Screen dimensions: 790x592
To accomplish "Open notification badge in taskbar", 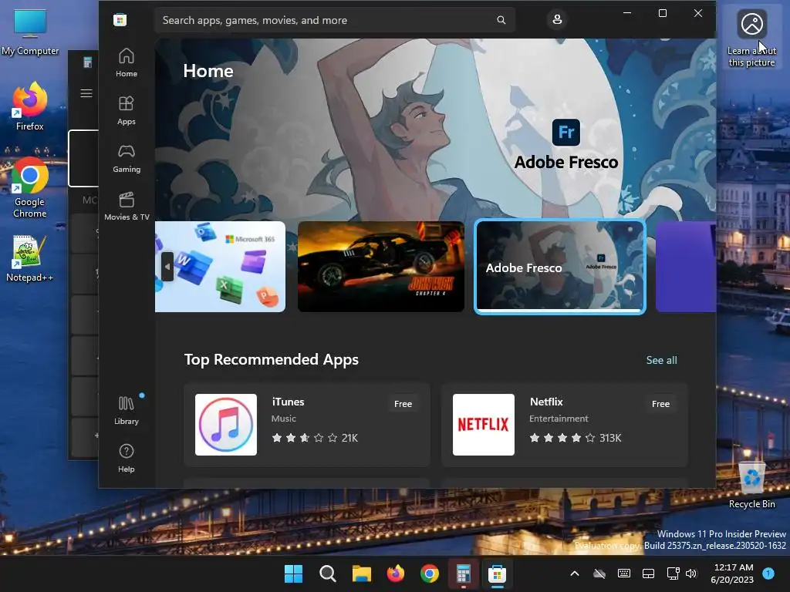I will (x=768, y=573).
